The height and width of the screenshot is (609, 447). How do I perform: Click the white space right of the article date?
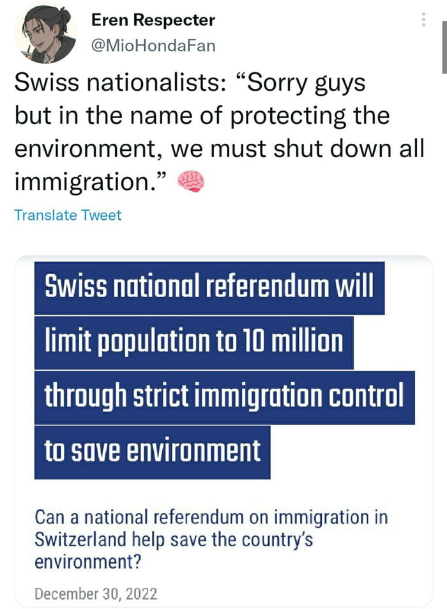click(287, 594)
